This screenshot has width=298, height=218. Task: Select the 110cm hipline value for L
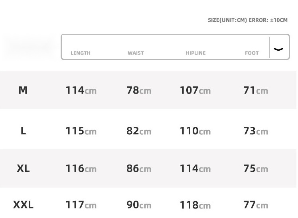(x=195, y=131)
